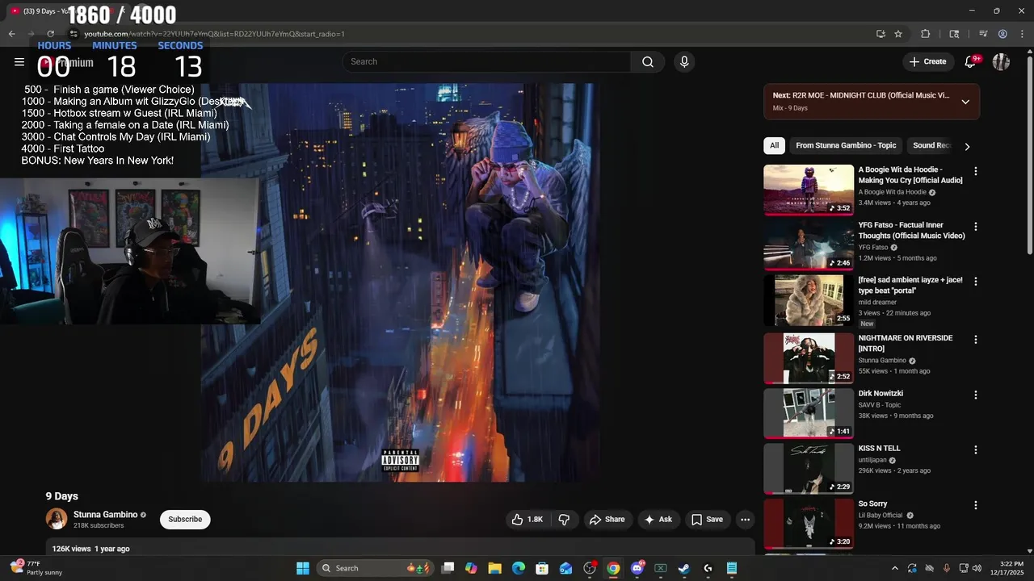Select the Sound Rec chip

click(x=931, y=145)
